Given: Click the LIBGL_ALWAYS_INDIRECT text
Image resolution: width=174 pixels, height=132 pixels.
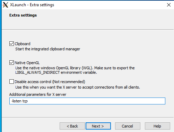Looking at the screenshot, I should (x=37, y=72).
